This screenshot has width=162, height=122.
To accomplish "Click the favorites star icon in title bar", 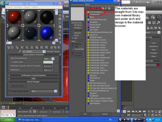I will pos(144,2).
